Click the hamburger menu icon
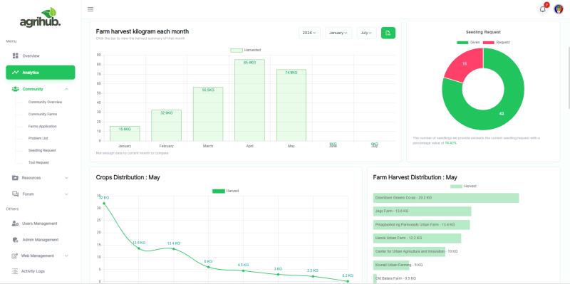Screen dimensions: 570x284 [x=90, y=9]
